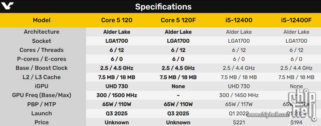
Task: Click the Architecture row label
Action: [x=42, y=32]
